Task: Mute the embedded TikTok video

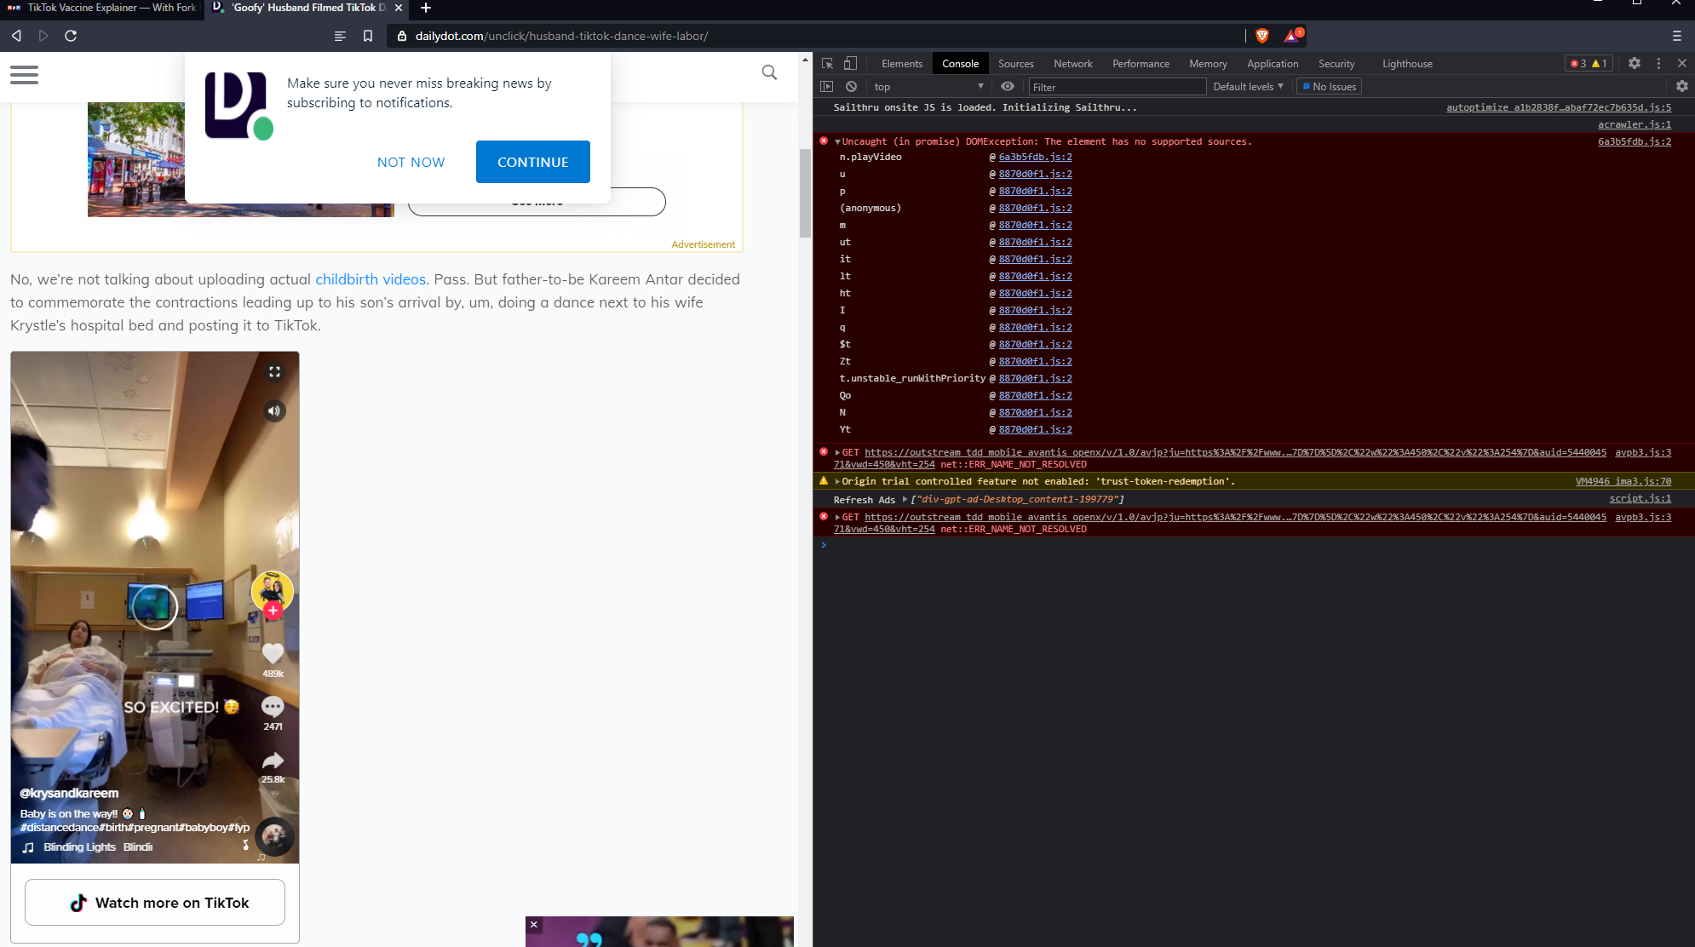Action: (273, 410)
